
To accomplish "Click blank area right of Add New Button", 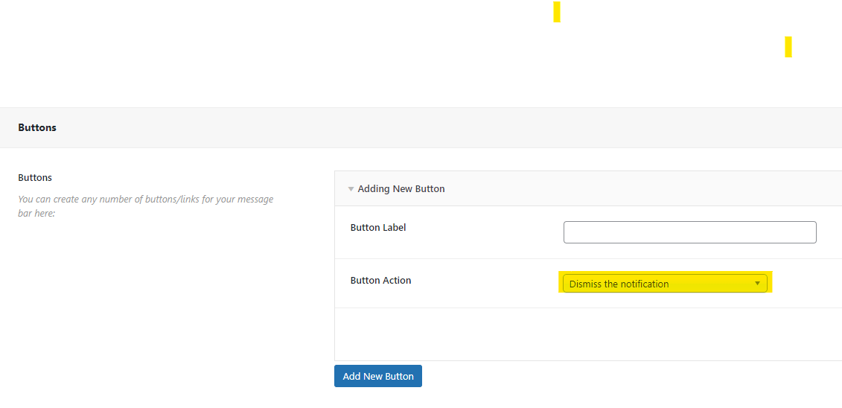I will [596, 377].
